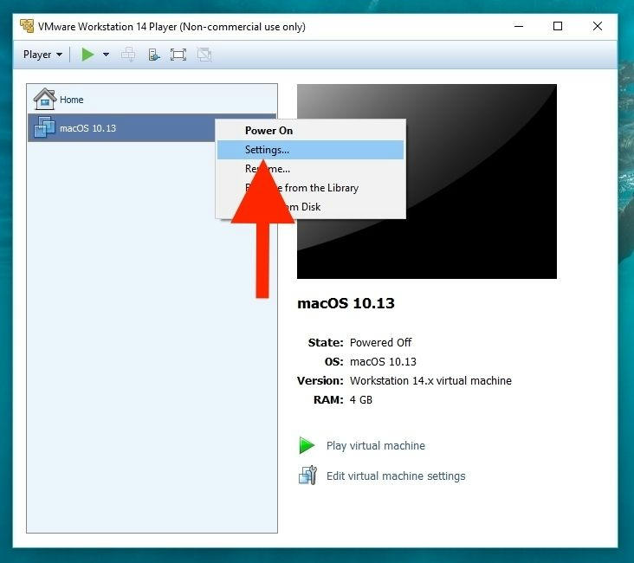Maximize the VMware Player window
The width and height of the screenshot is (634, 563).
click(558, 26)
